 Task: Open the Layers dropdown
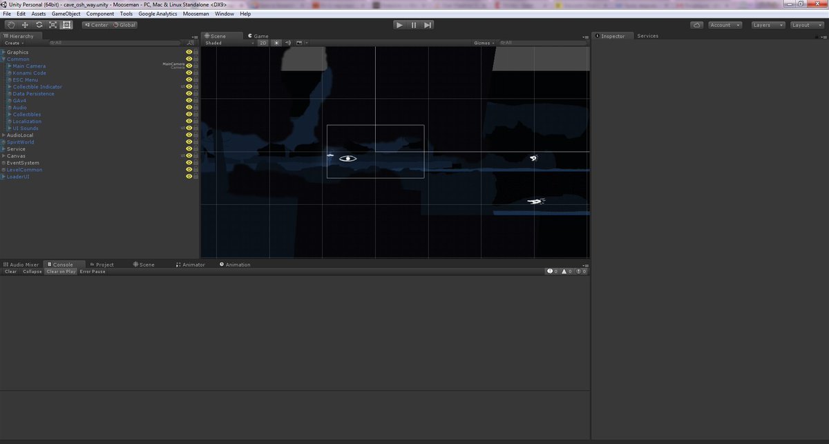pyautogui.click(x=767, y=25)
